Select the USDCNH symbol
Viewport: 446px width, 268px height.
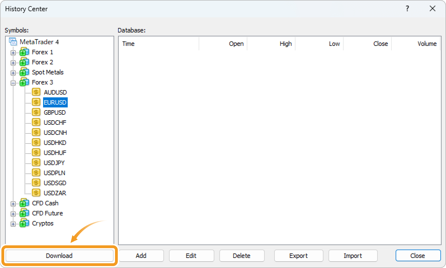[55, 133]
